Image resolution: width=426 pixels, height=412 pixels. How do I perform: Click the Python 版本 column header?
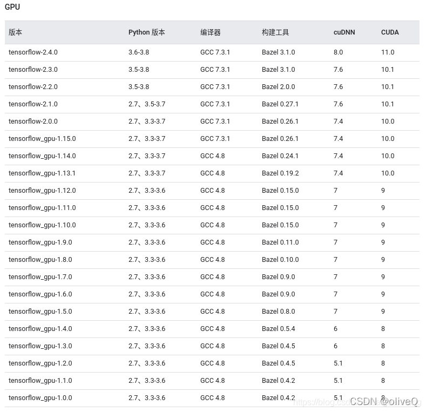coord(147,32)
